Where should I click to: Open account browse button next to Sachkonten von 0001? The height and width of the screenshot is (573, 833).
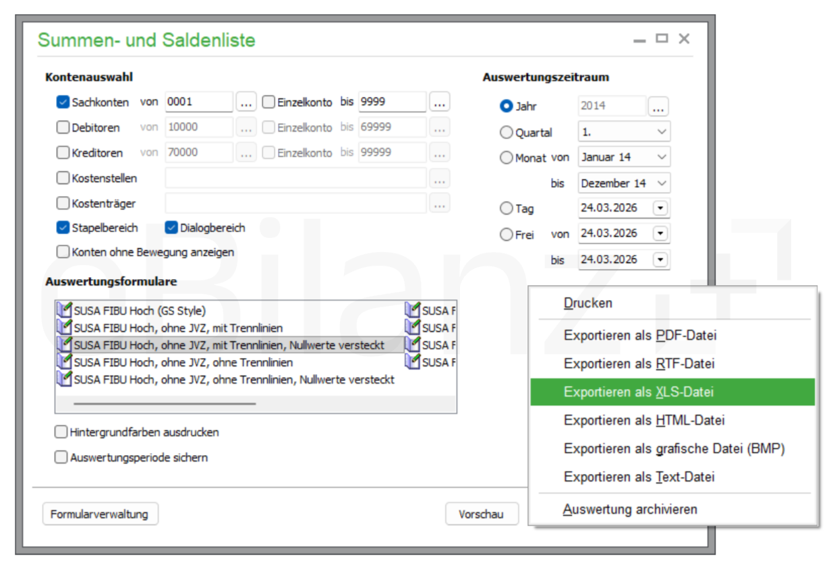[246, 102]
